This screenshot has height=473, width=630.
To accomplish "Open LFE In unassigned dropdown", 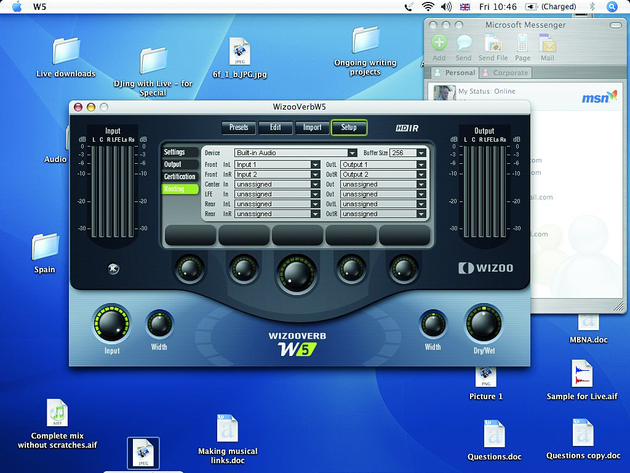I will tap(277, 194).
